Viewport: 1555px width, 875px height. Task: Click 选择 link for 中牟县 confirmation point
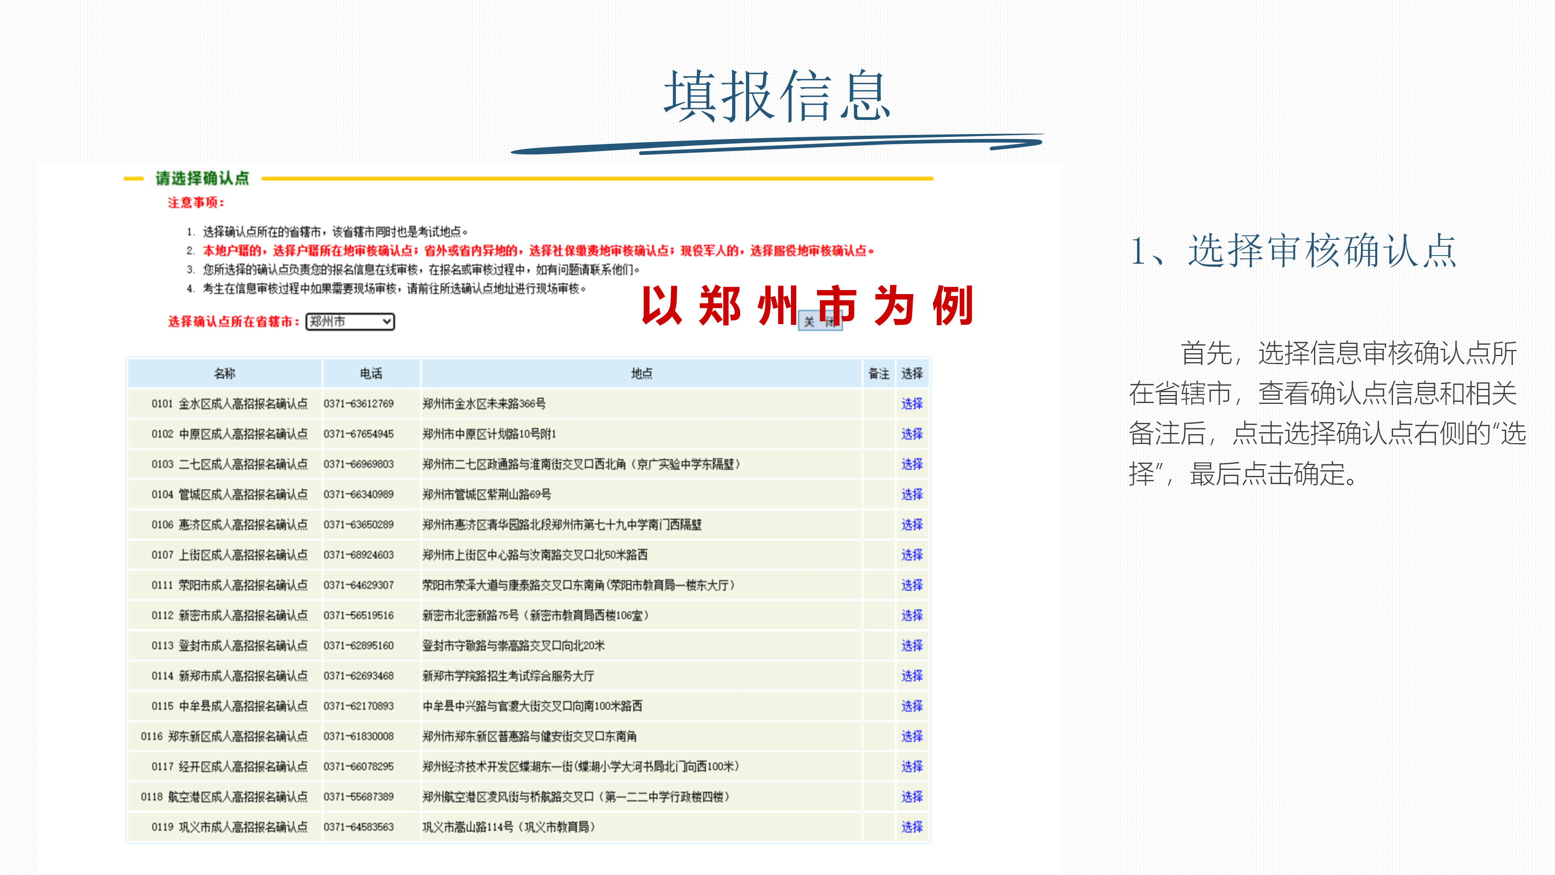click(x=912, y=705)
